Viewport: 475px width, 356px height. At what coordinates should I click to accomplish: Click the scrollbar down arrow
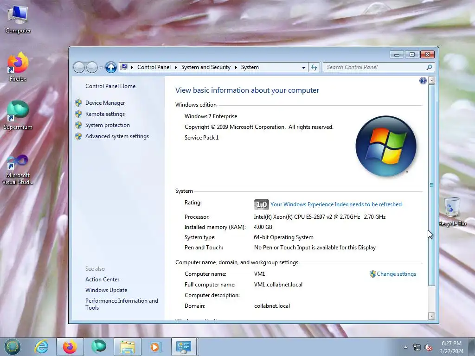(x=432, y=316)
